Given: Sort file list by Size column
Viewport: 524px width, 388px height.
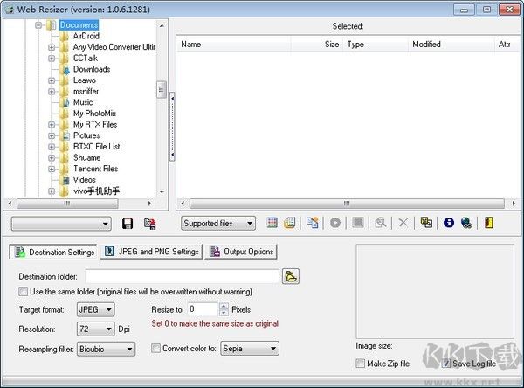Looking at the screenshot, I should [x=317, y=45].
